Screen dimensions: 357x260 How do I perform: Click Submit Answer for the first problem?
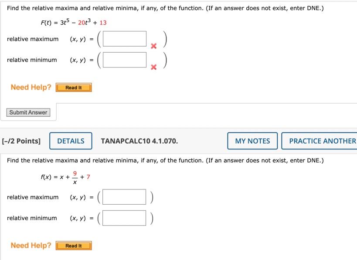click(x=28, y=112)
